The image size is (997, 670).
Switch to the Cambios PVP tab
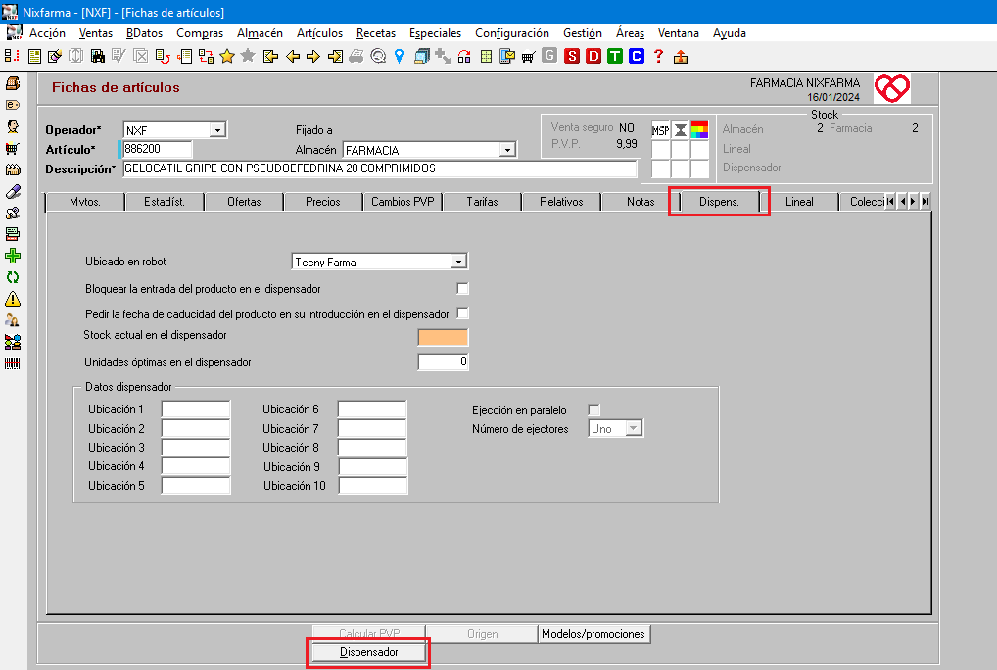pyautogui.click(x=403, y=202)
